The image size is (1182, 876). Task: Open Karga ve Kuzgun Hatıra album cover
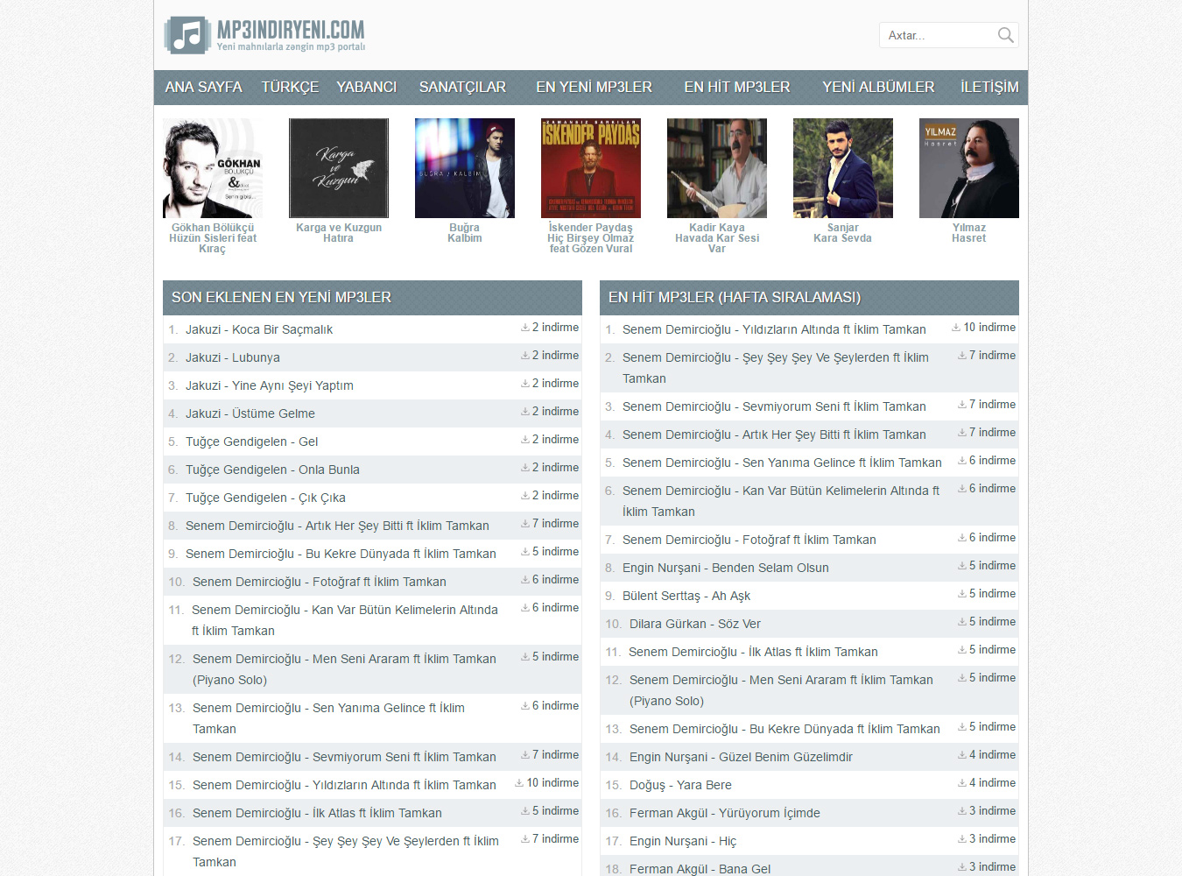point(339,168)
